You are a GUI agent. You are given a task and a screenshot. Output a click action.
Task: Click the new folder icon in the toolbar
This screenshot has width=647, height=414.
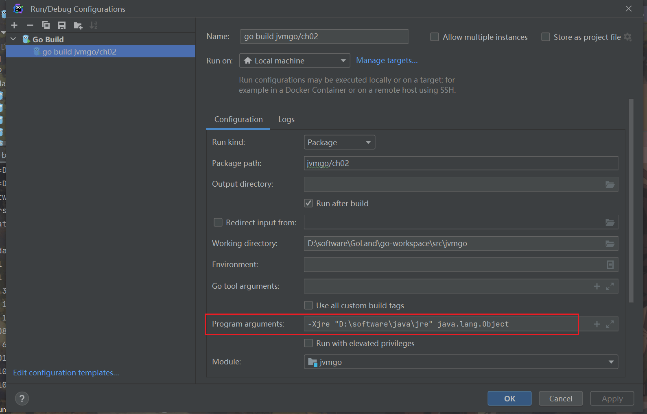tap(78, 26)
